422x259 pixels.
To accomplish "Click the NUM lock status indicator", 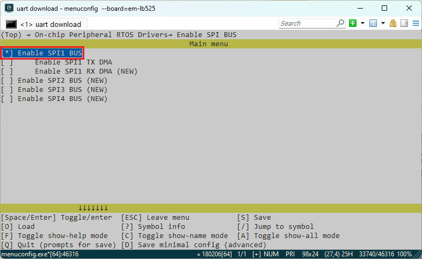I will pyautogui.click(x=271, y=254).
